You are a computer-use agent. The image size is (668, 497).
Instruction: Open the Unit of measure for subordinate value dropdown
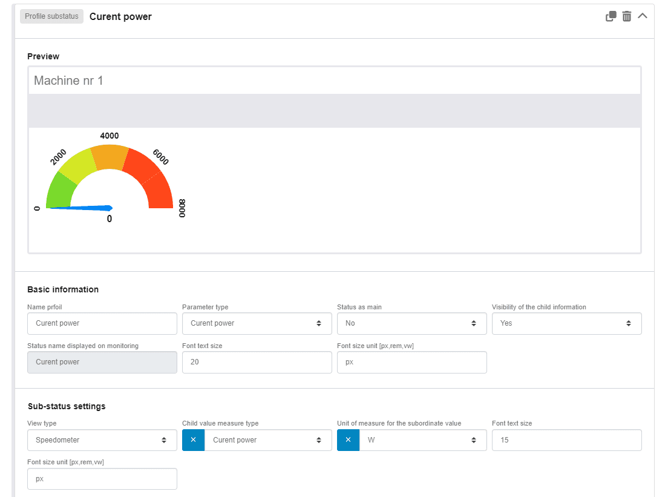423,440
